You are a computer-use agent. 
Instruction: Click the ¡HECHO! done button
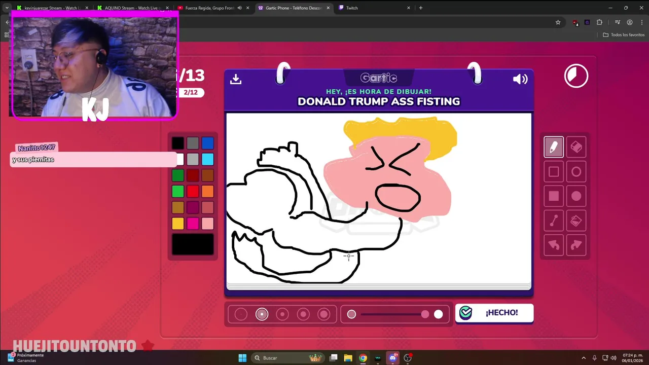click(x=494, y=313)
